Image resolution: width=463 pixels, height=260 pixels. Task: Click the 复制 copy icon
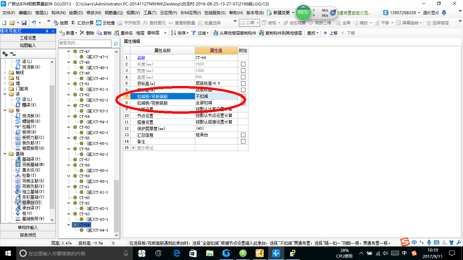pyautogui.click(x=99, y=33)
